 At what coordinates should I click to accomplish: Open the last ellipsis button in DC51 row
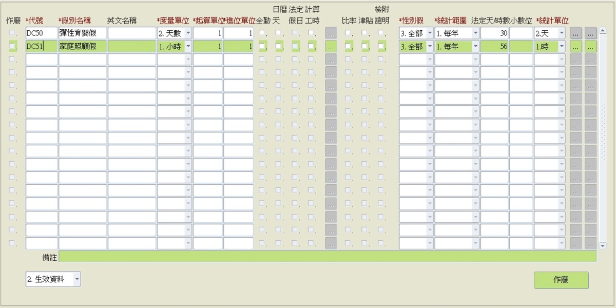point(591,47)
